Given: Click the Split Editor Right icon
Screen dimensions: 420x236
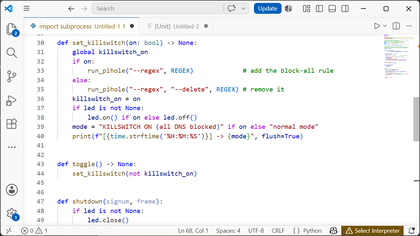Looking at the screenshot, I should point(396,26).
